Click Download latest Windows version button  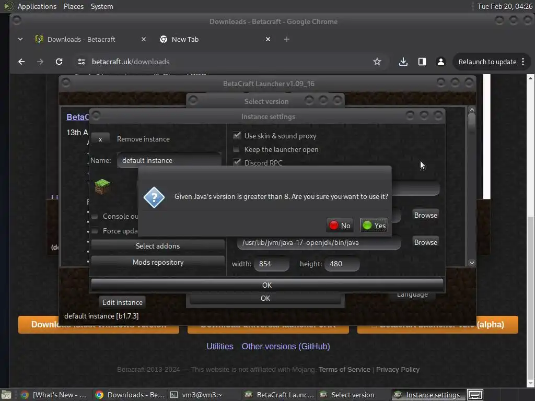click(99, 325)
